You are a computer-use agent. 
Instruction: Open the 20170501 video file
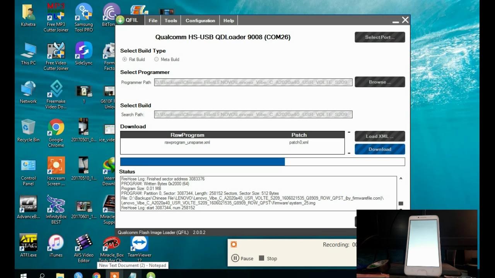pos(84,131)
